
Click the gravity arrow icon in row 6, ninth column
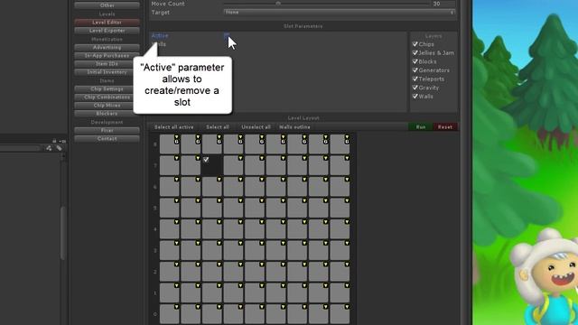point(347,180)
